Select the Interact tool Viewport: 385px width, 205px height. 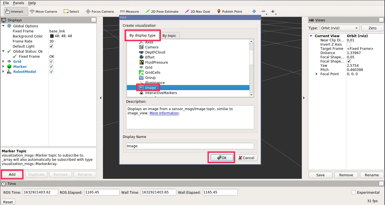pyautogui.click(x=16, y=11)
